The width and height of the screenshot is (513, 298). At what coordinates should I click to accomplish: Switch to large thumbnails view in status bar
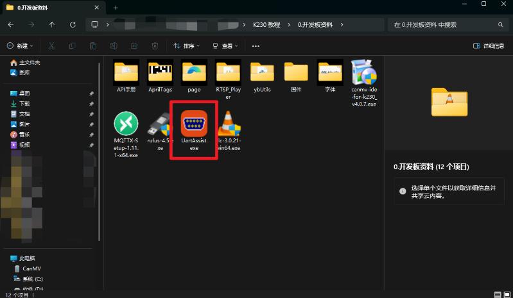click(506, 294)
